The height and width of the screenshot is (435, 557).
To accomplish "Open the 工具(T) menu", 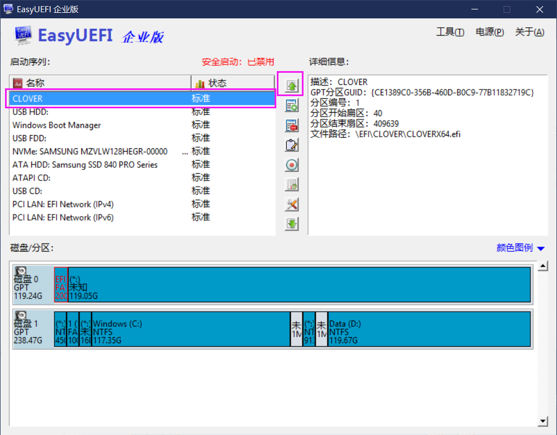I will (450, 32).
